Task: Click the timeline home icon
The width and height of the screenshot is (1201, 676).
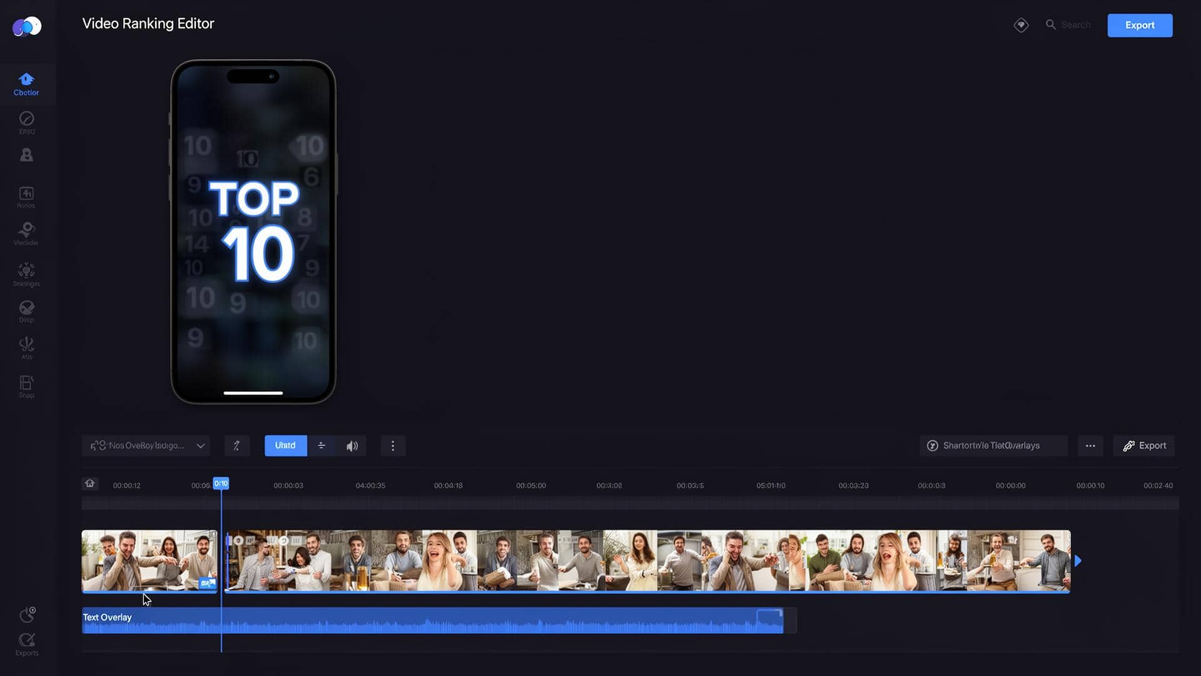Action: (x=90, y=484)
